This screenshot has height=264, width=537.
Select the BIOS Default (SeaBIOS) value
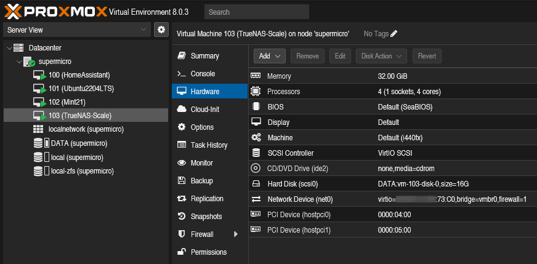pyautogui.click(x=405, y=107)
